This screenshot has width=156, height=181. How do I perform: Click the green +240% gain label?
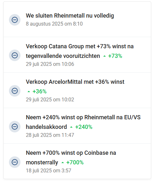click(84, 127)
